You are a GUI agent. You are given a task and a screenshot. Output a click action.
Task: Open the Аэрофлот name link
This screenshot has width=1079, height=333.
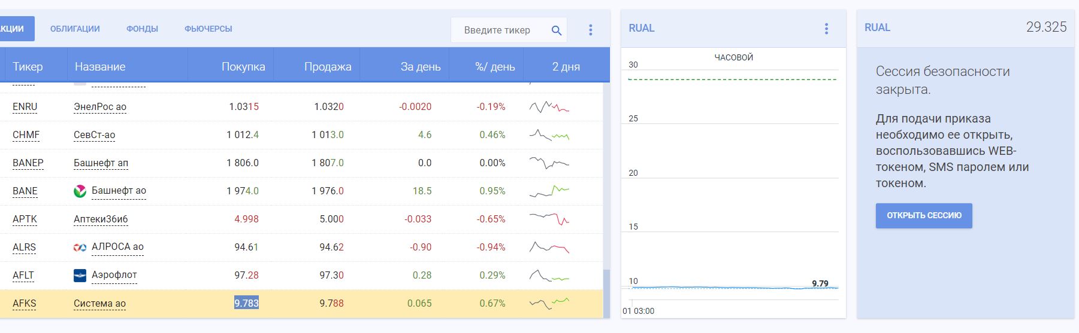114,275
